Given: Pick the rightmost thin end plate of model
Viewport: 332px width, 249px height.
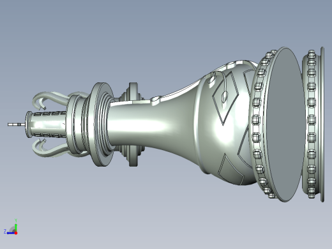Looking at the screenshot, I should (x=322, y=124).
